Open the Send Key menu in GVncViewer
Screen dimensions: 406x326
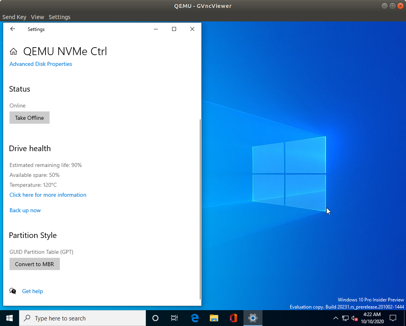point(14,17)
